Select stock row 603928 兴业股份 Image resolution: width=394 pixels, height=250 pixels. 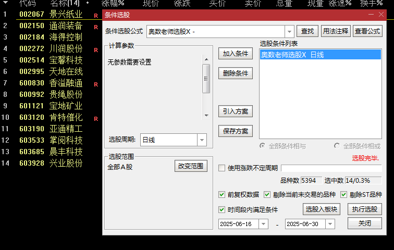pyautogui.click(x=51, y=163)
